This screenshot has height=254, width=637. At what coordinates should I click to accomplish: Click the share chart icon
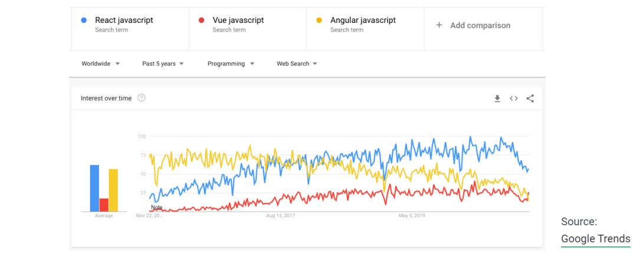(x=530, y=99)
